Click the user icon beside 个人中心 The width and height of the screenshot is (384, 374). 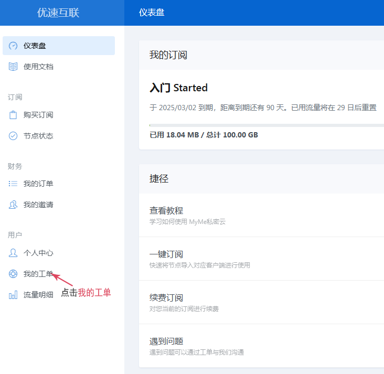pos(13,253)
